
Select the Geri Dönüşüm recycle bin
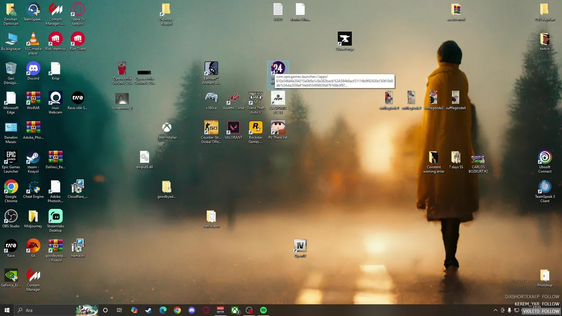pos(11,73)
